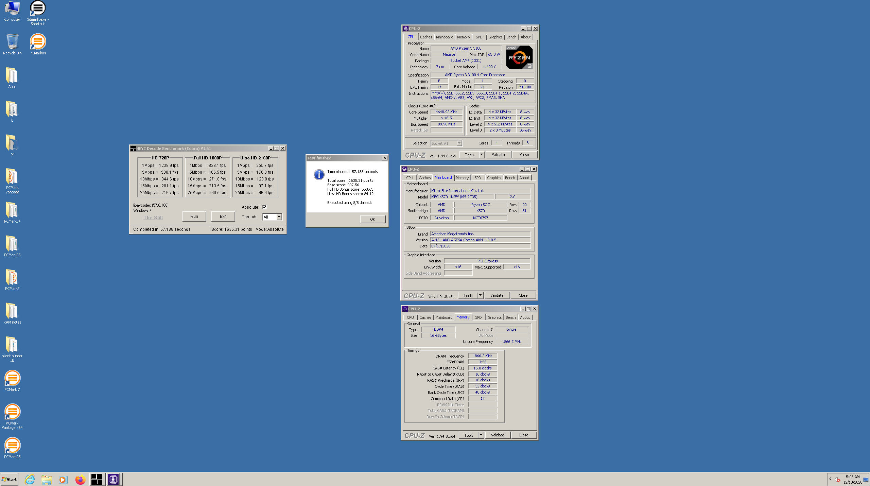Switch to Bench tab in bottom CPU-Z

coord(510,317)
